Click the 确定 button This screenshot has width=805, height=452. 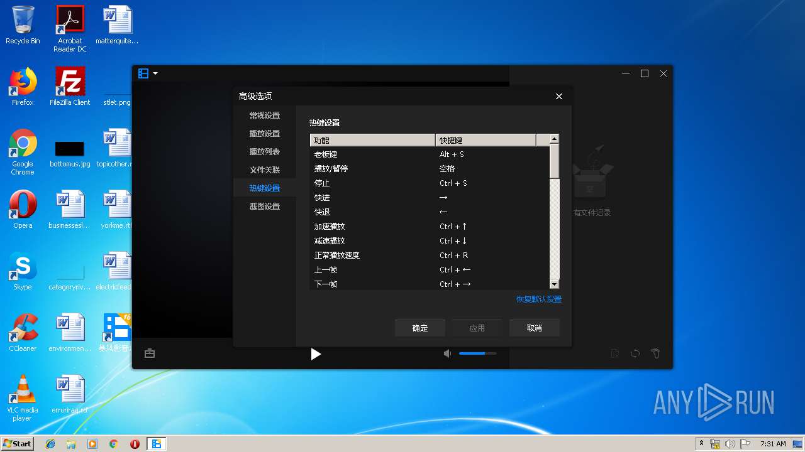click(420, 328)
